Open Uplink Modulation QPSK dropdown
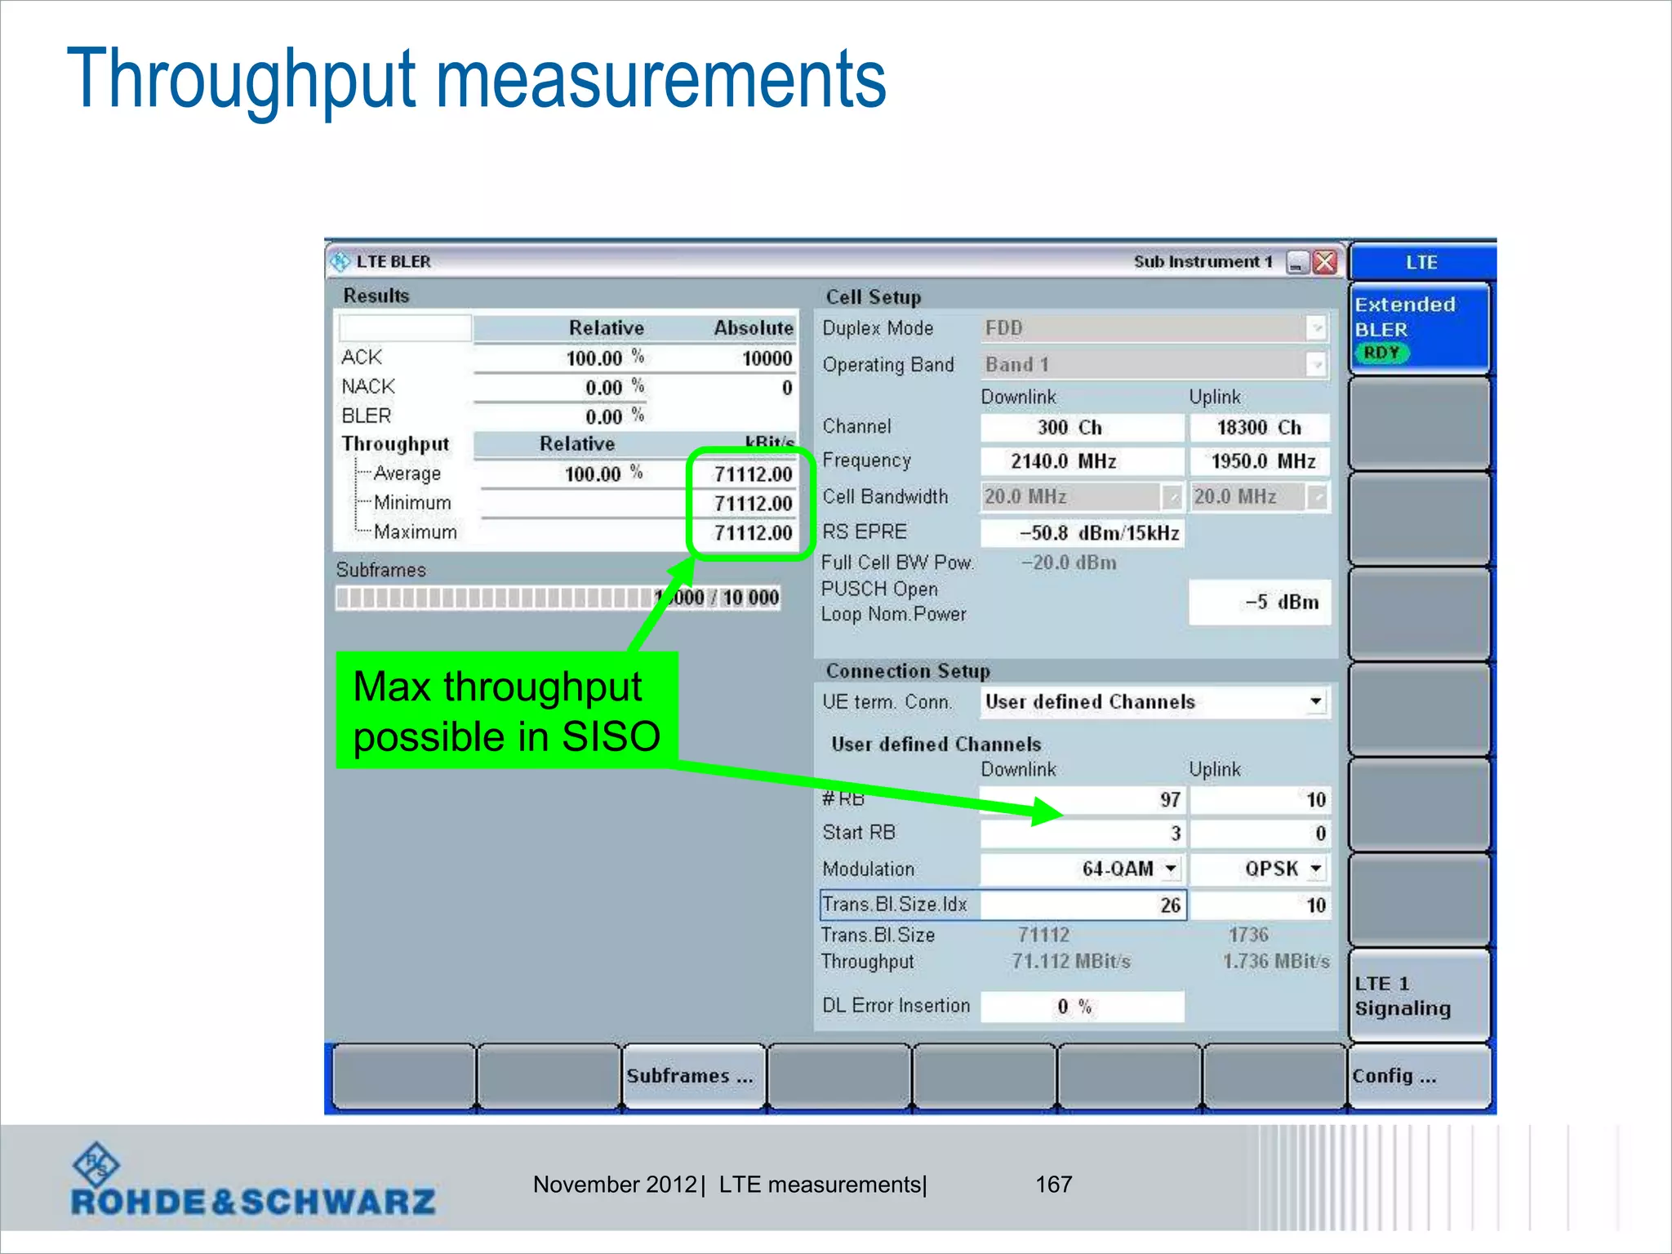The image size is (1672, 1254). point(1316,869)
